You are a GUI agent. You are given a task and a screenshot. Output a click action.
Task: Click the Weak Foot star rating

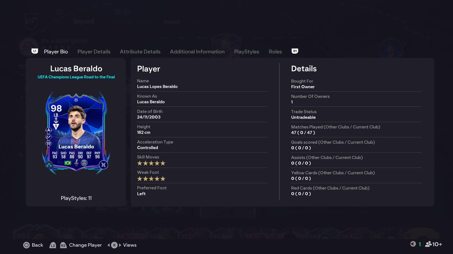[x=151, y=179]
